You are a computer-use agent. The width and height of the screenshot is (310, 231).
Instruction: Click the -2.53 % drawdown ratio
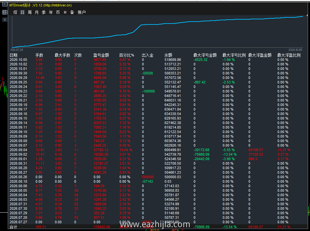pos(228,82)
